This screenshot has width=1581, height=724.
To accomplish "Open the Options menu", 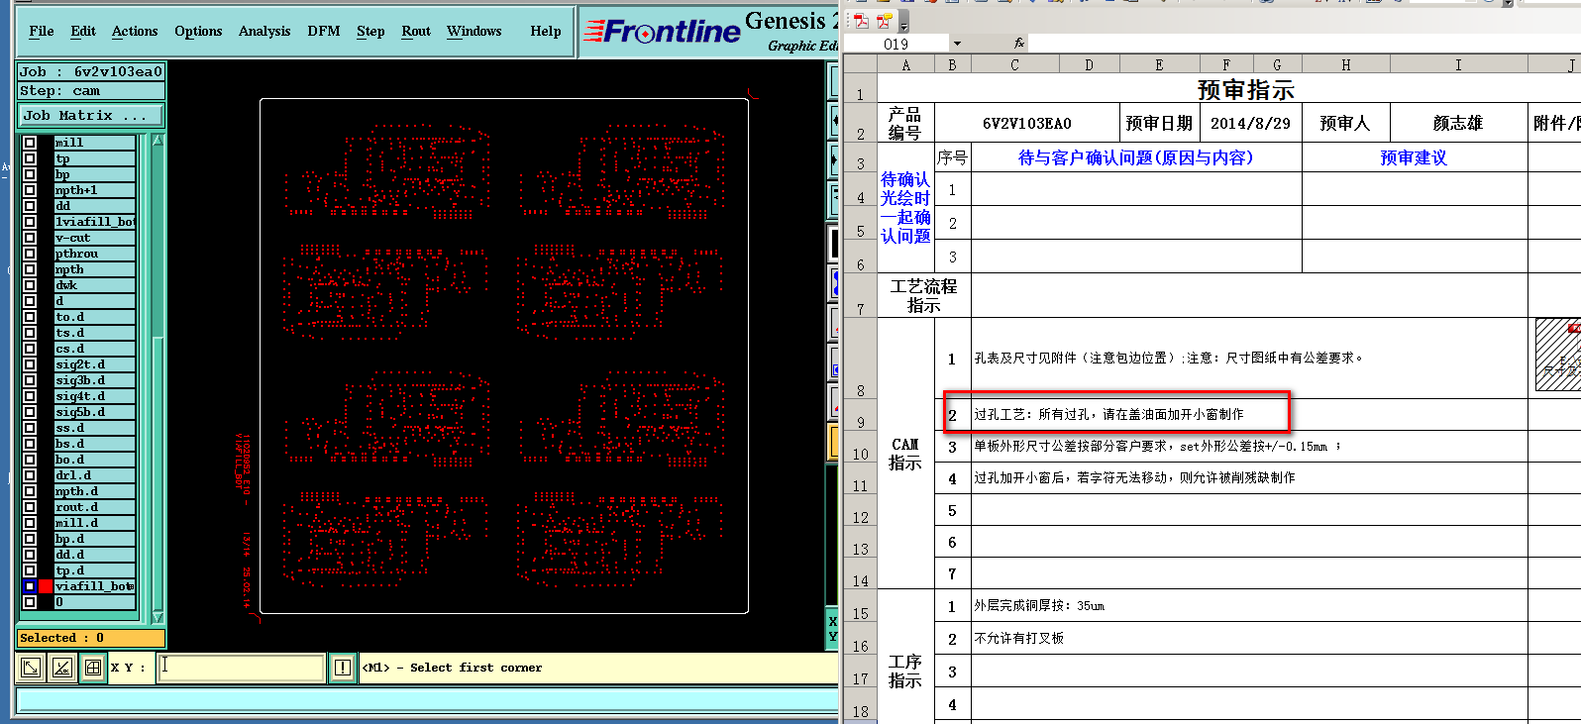I will pyautogui.click(x=198, y=32).
